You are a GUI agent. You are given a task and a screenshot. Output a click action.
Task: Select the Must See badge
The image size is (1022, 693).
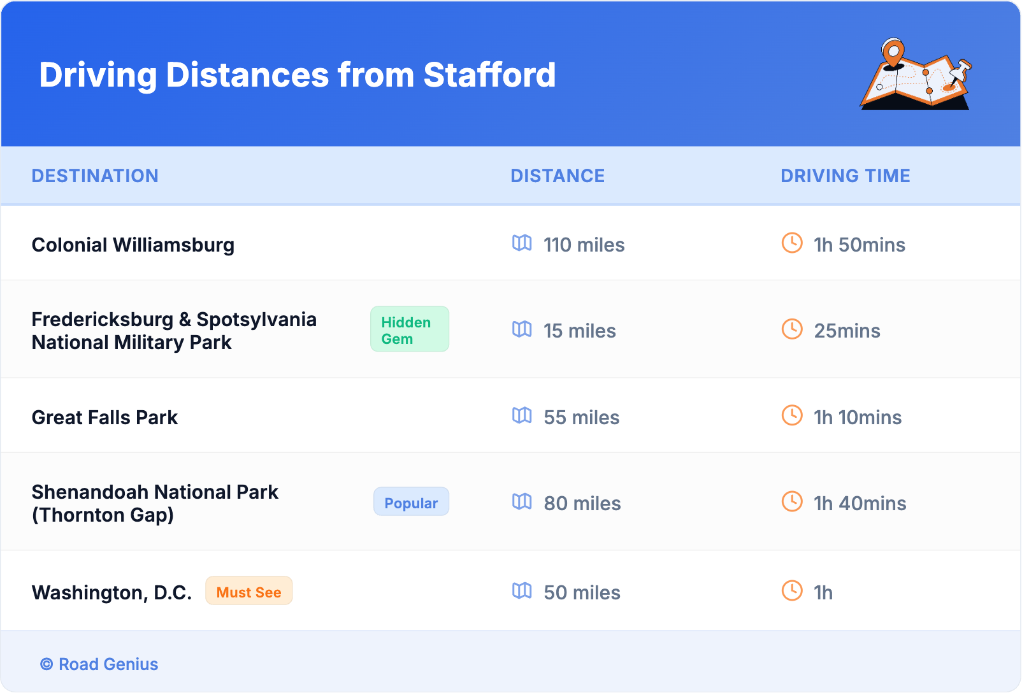(x=248, y=592)
